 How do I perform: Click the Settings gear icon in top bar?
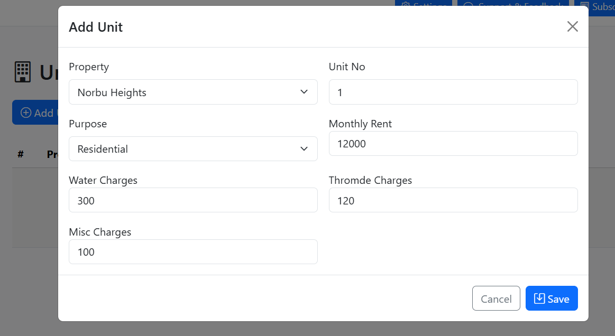406,6
